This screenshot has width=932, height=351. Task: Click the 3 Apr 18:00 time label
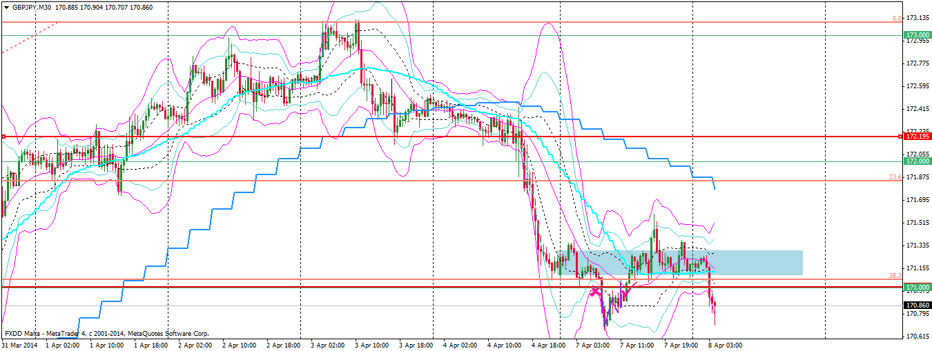(416, 344)
